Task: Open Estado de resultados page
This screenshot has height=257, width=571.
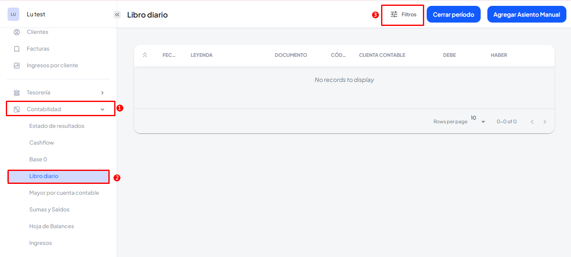Action: tap(57, 126)
